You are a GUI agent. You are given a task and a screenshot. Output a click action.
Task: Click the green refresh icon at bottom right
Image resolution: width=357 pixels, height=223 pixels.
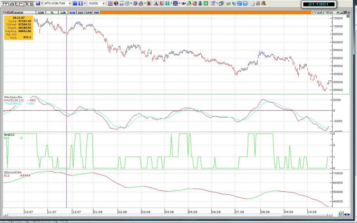[340, 214]
